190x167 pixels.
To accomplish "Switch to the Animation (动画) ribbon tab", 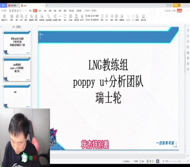I will [50, 11].
